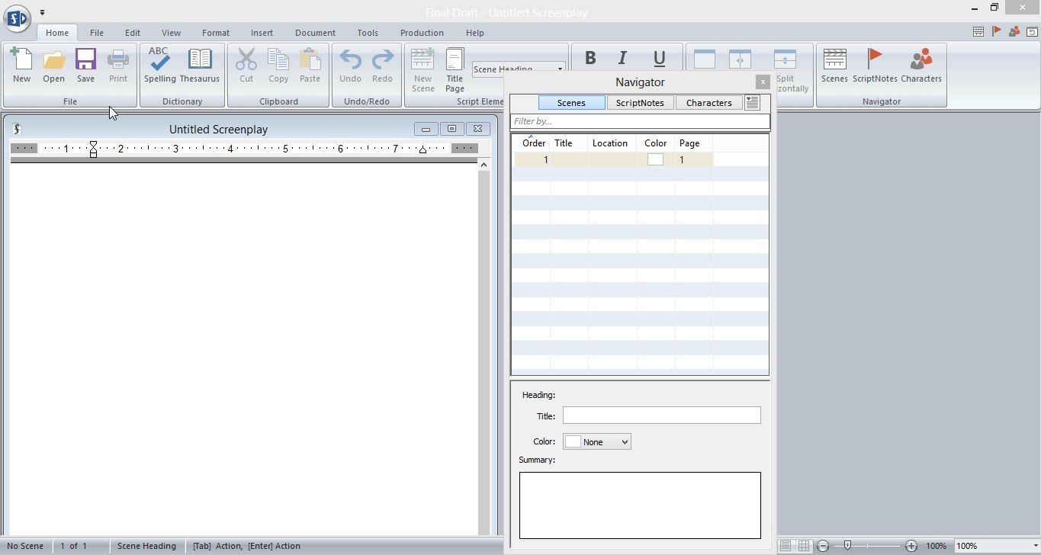This screenshot has height=555, width=1041.
Task: Click the Filter by field in Navigator
Action: [640, 121]
